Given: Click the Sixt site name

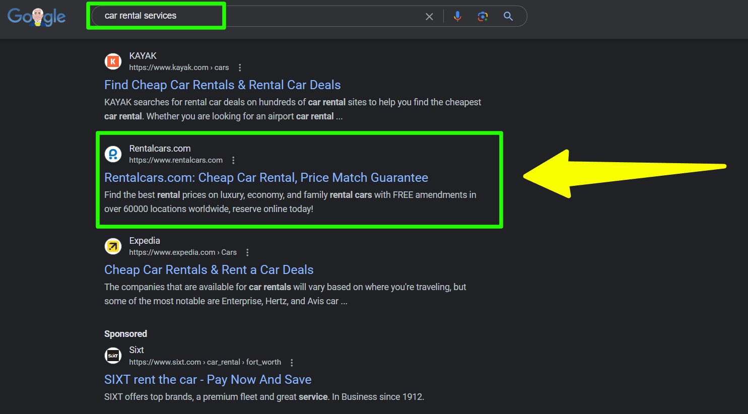Looking at the screenshot, I should [x=137, y=350].
